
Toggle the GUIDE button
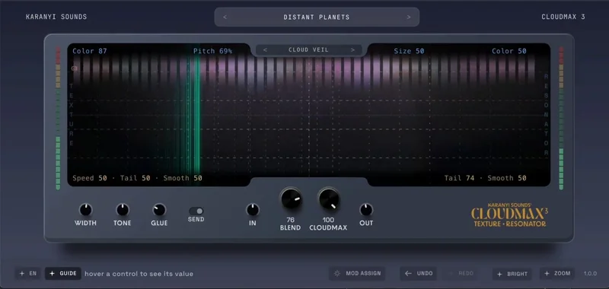pyautogui.click(x=63, y=274)
